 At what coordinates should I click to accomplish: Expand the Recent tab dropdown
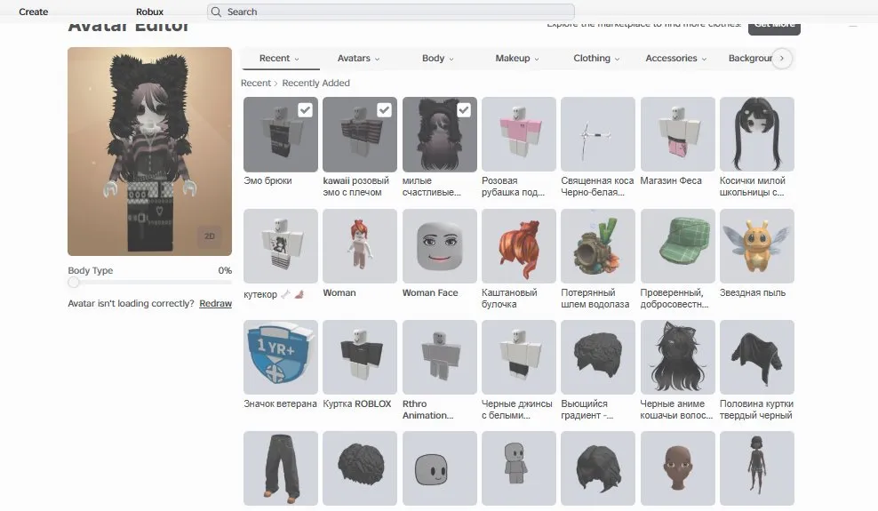pos(279,58)
